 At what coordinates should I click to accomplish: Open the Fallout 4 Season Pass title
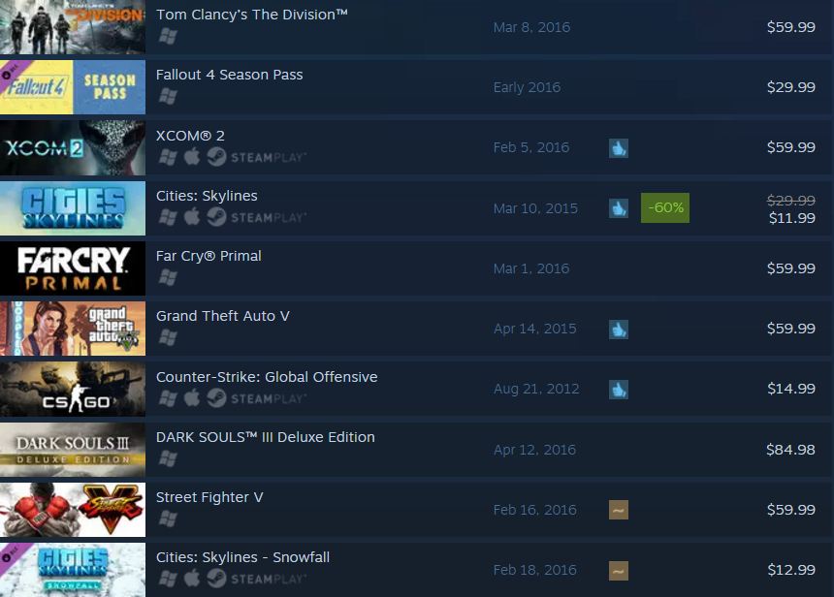click(x=229, y=75)
